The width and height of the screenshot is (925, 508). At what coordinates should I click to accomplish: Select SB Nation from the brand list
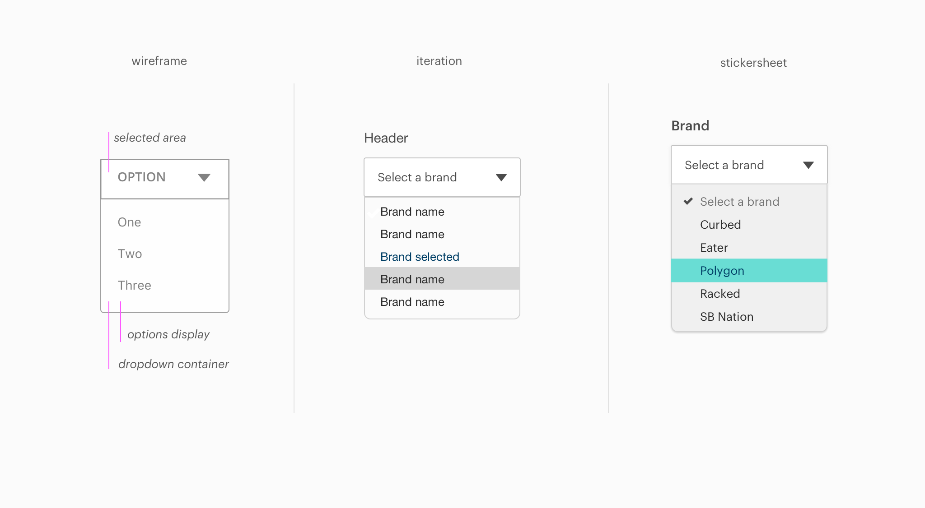(x=749, y=317)
